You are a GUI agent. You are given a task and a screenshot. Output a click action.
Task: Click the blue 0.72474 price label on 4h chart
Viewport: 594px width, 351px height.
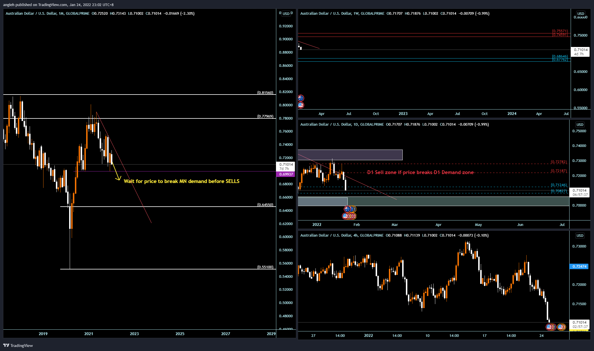pyautogui.click(x=579, y=266)
